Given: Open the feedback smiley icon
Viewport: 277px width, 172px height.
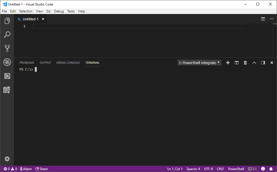Looking at the screenshot, I should click(x=263, y=169).
